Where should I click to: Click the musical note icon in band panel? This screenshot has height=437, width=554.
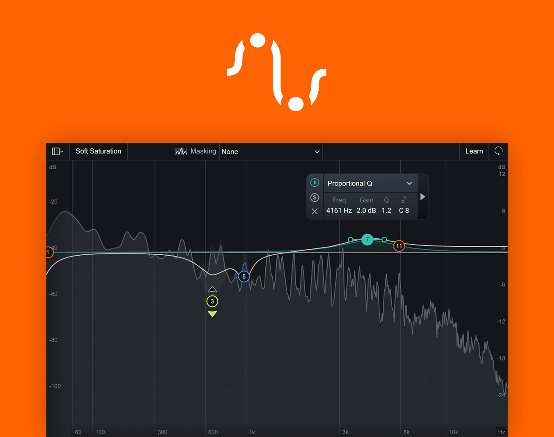pos(403,199)
